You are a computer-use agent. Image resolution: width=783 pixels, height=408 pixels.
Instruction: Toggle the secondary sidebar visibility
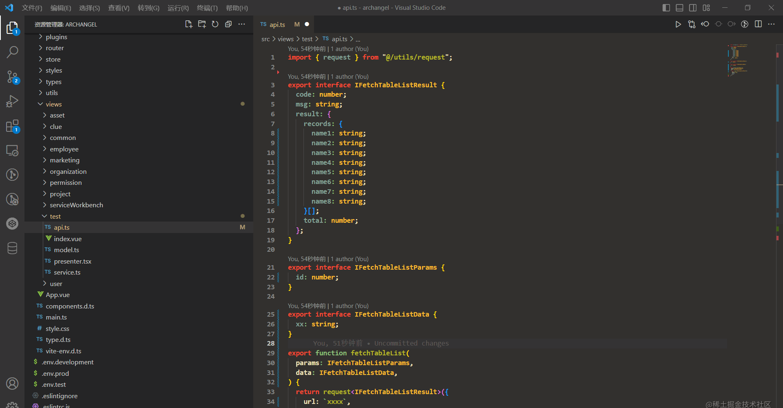pos(693,8)
